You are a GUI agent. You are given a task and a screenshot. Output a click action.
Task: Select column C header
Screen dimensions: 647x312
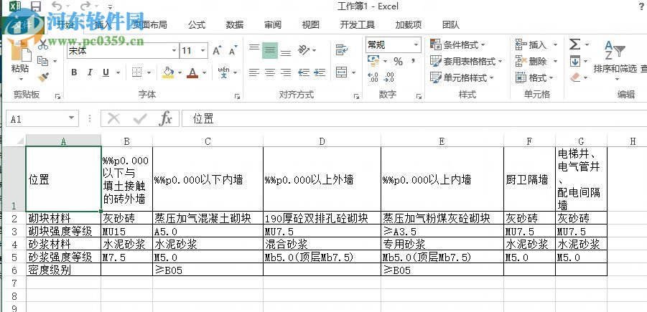[x=208, y=141]
